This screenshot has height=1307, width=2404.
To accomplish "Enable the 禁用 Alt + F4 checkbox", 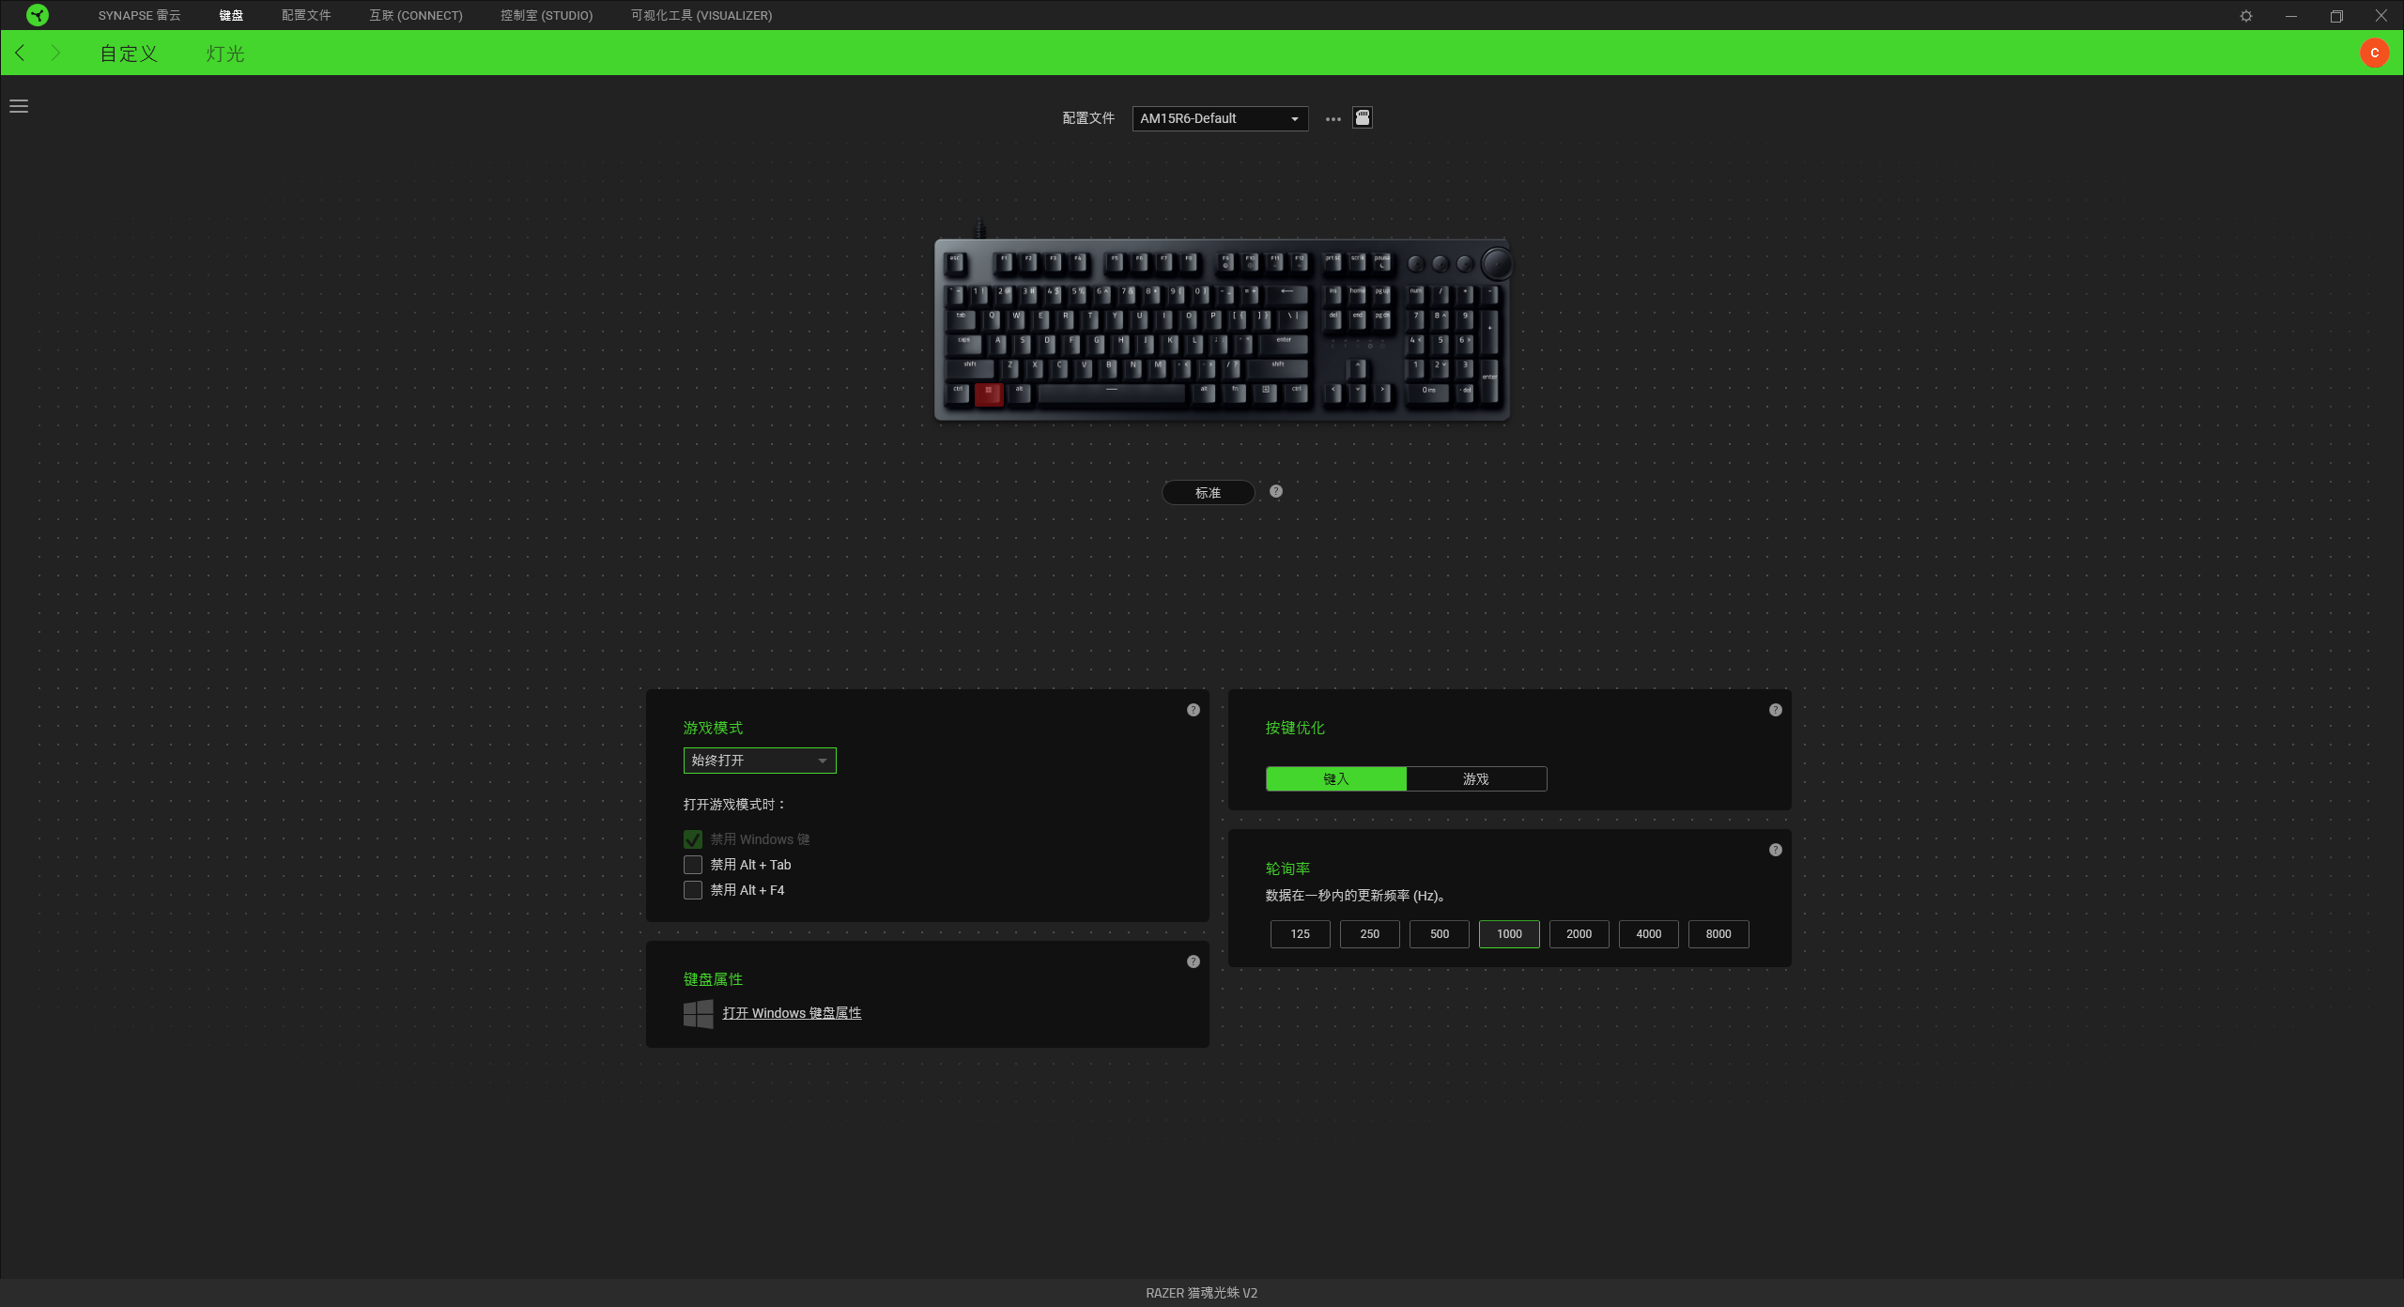I will 693,890.
